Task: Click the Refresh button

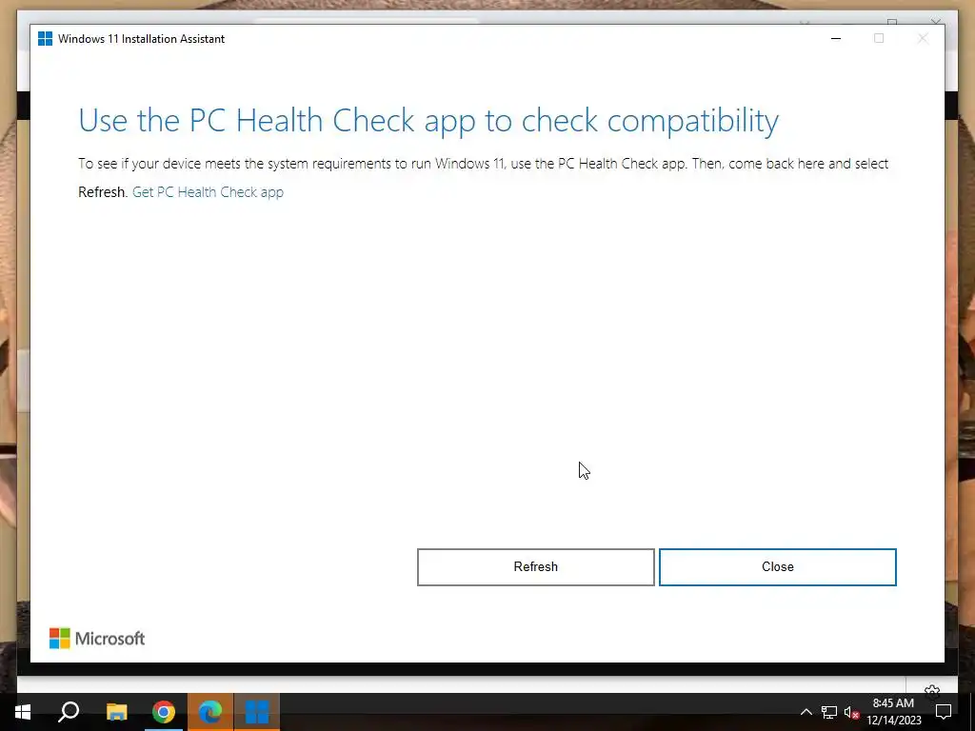Action: point(535,567)
